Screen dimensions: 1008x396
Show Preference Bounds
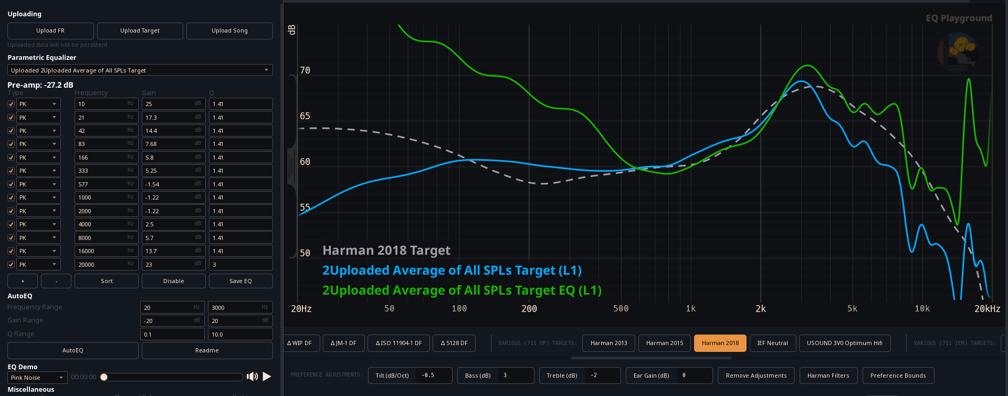pos(898,376)
